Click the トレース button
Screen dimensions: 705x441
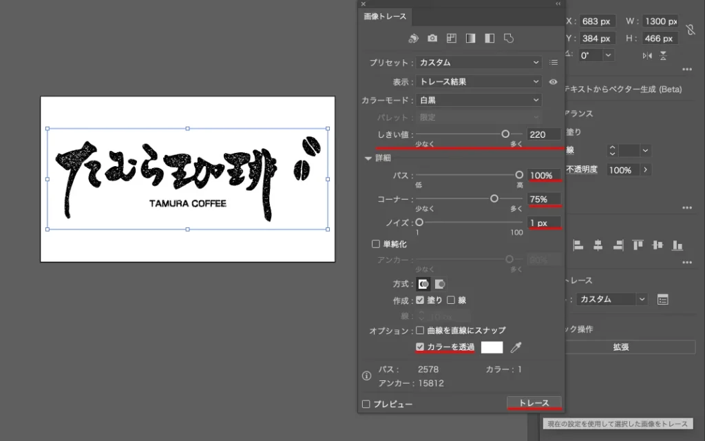tap(534, 403)
